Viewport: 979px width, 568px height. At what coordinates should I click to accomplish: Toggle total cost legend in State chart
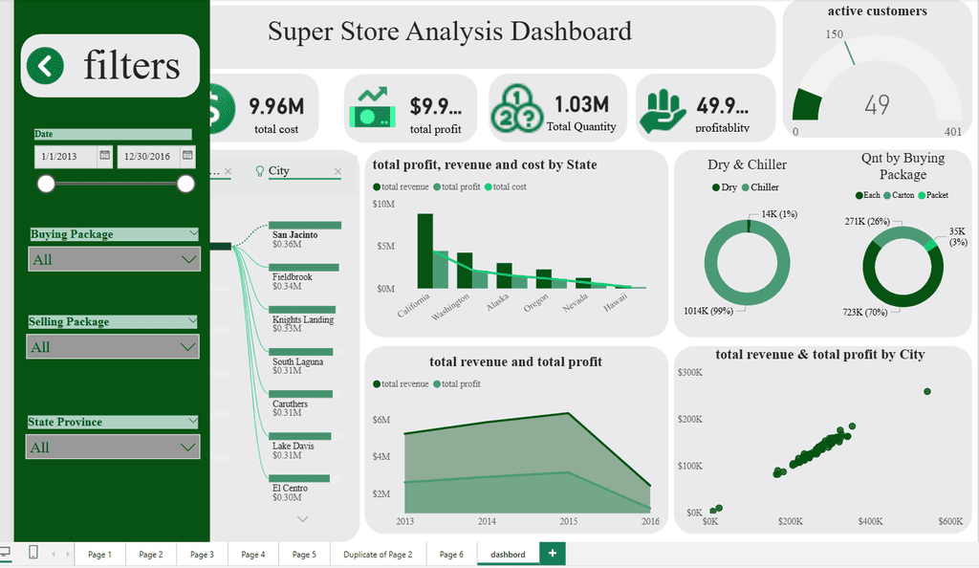click(x=505, y=186)
